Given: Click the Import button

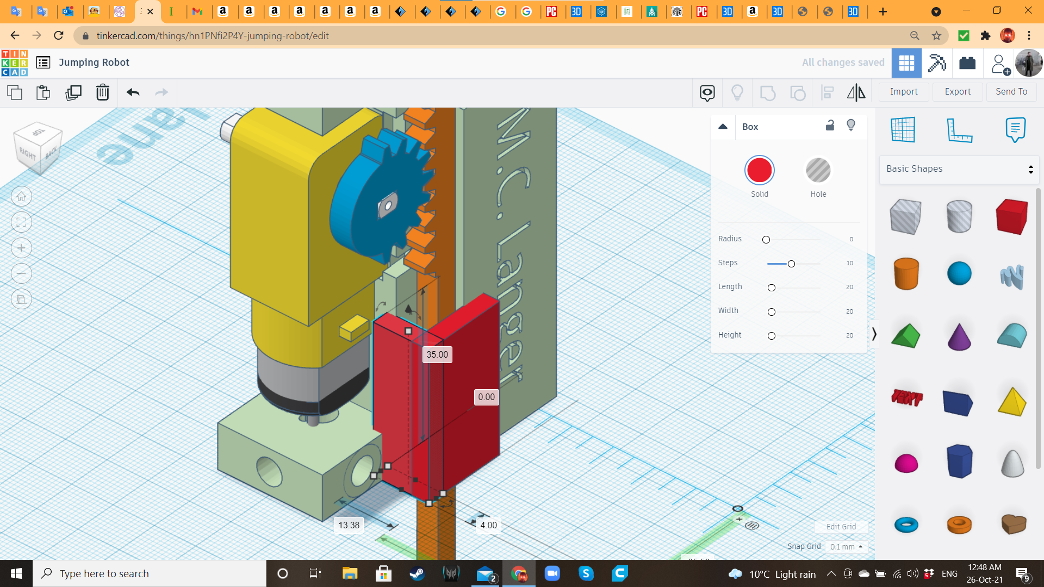Looking at the screenshot, I should pyautogui.click(x=904, y=92).
